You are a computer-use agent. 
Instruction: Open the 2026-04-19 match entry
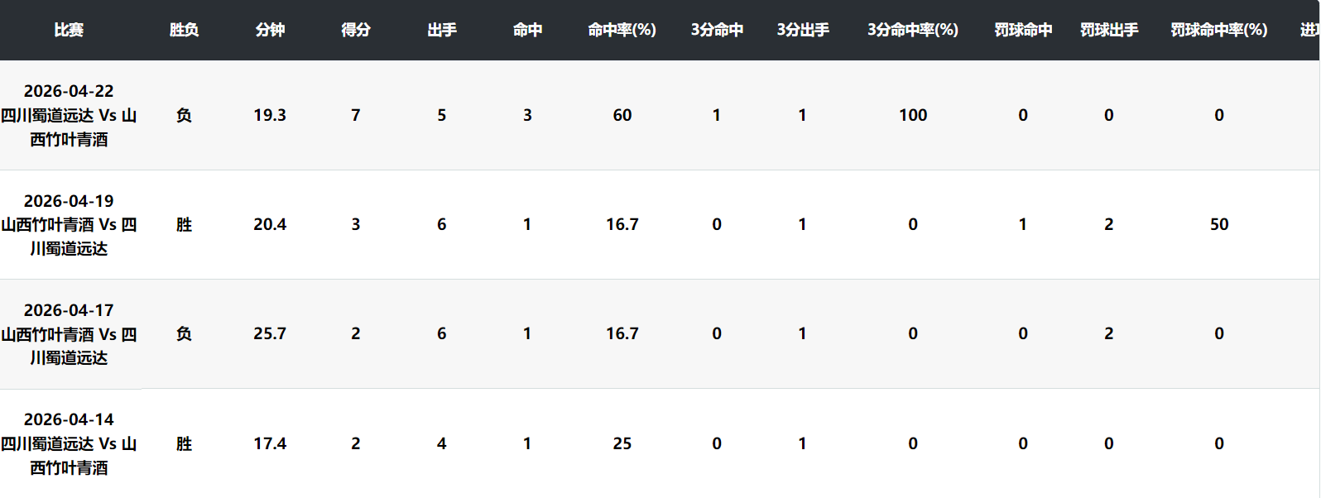tap(69, 224)
